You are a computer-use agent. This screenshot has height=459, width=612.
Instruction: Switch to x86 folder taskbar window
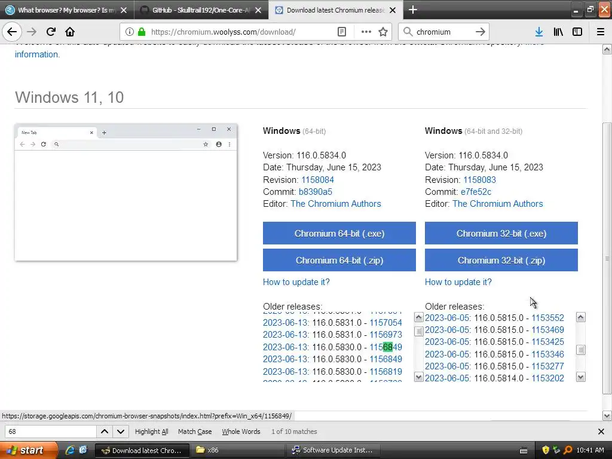(238, 450)
